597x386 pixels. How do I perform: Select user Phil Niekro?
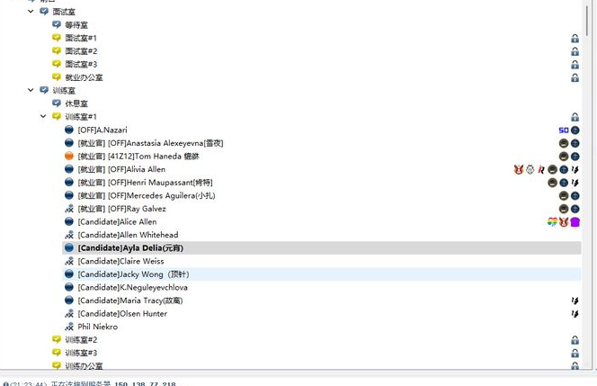point(97,327)
